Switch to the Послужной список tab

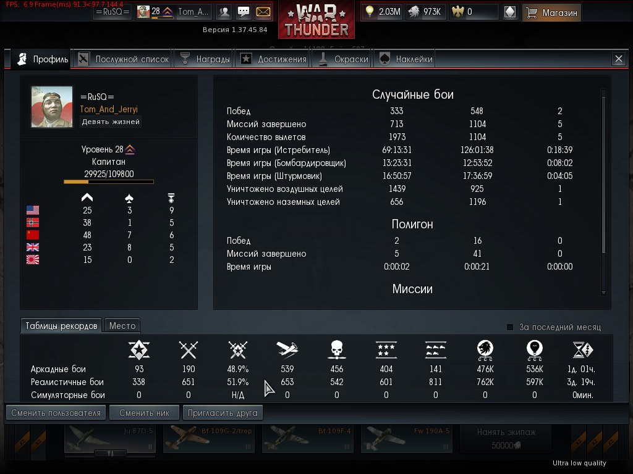pos(123,59)
